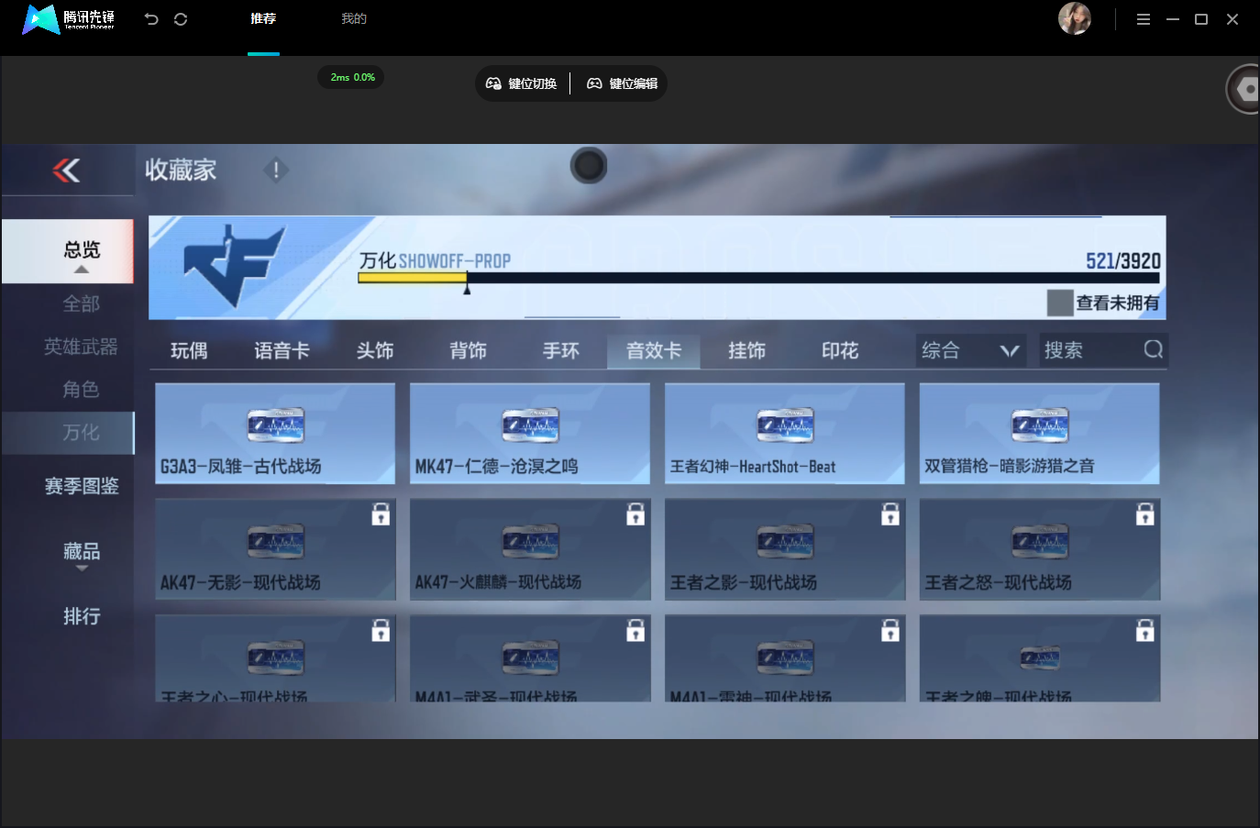Click the red double-chevron back icon

(66, 170)
